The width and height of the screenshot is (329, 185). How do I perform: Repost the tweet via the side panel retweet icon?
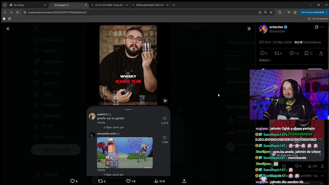click(x=277, y=53)
